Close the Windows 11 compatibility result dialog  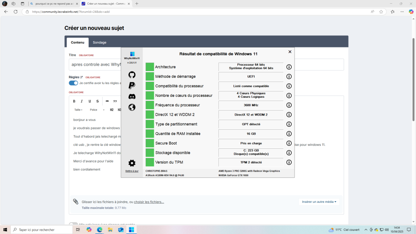pyautogui.click(x=290, y=52)
